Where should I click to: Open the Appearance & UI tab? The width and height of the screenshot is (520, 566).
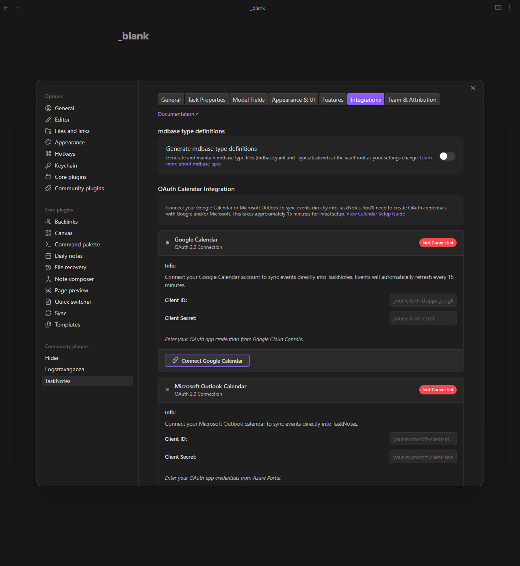click(293, 100)
